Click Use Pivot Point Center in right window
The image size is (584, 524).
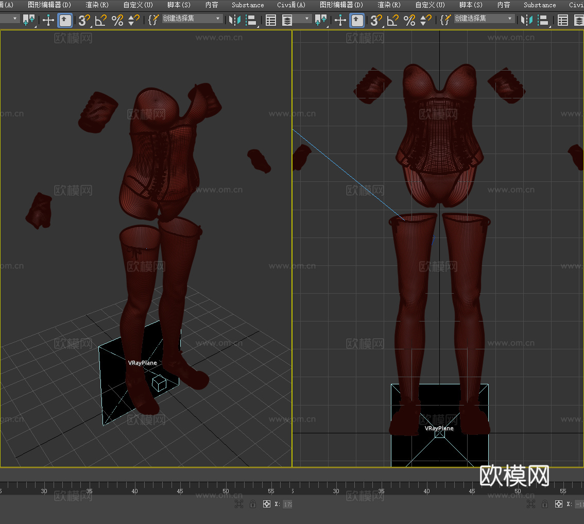click(x=321, y=20)
